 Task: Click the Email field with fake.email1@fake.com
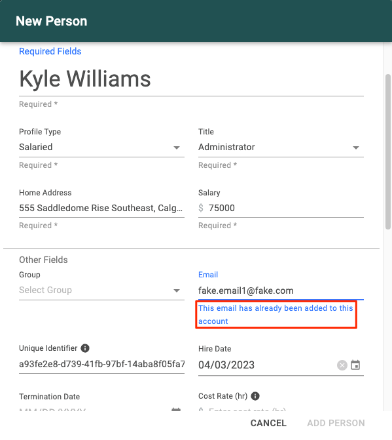[281, 290]
